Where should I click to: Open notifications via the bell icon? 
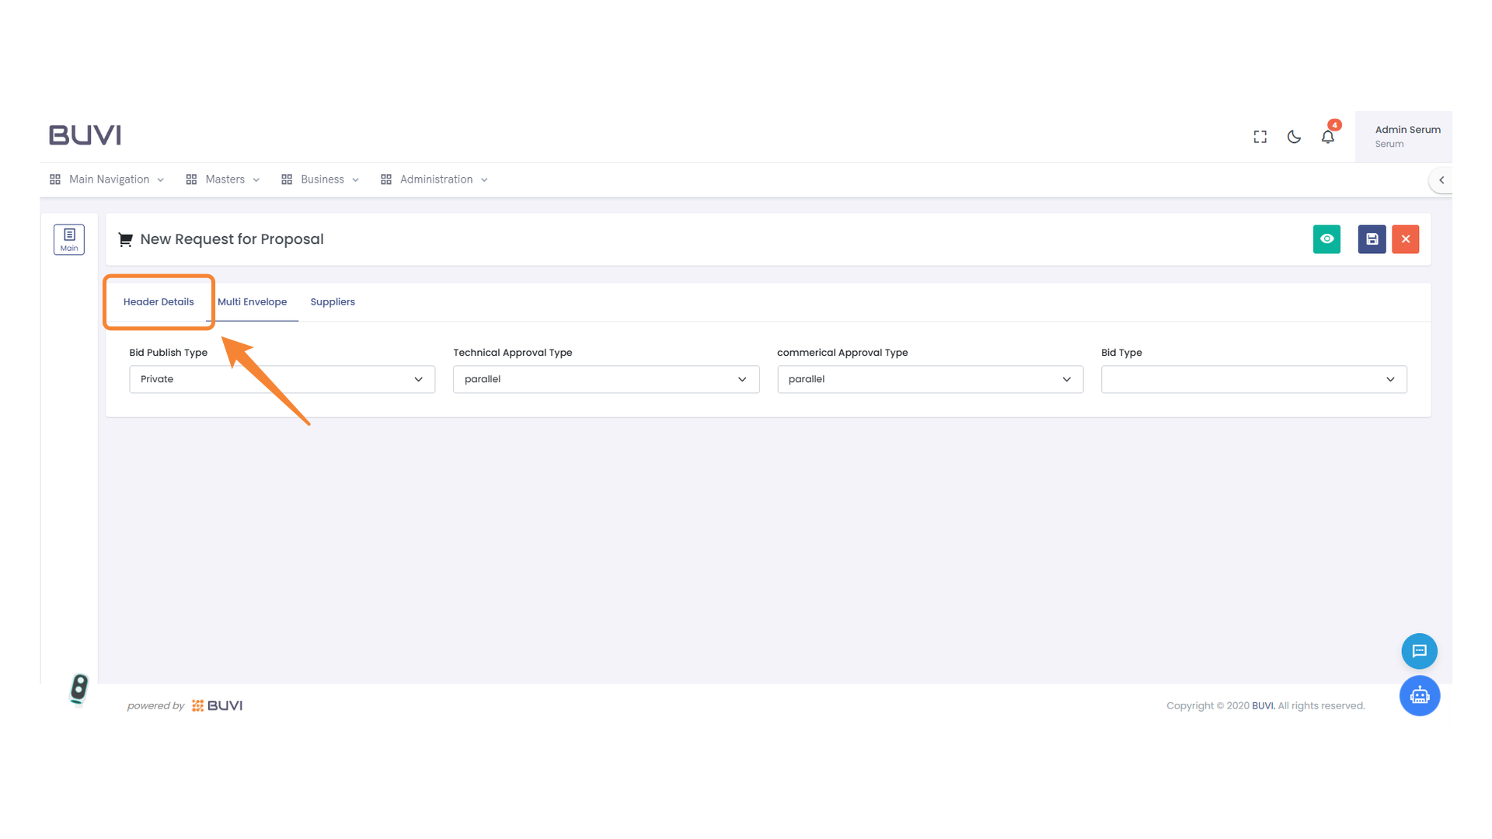(1328, 137)
